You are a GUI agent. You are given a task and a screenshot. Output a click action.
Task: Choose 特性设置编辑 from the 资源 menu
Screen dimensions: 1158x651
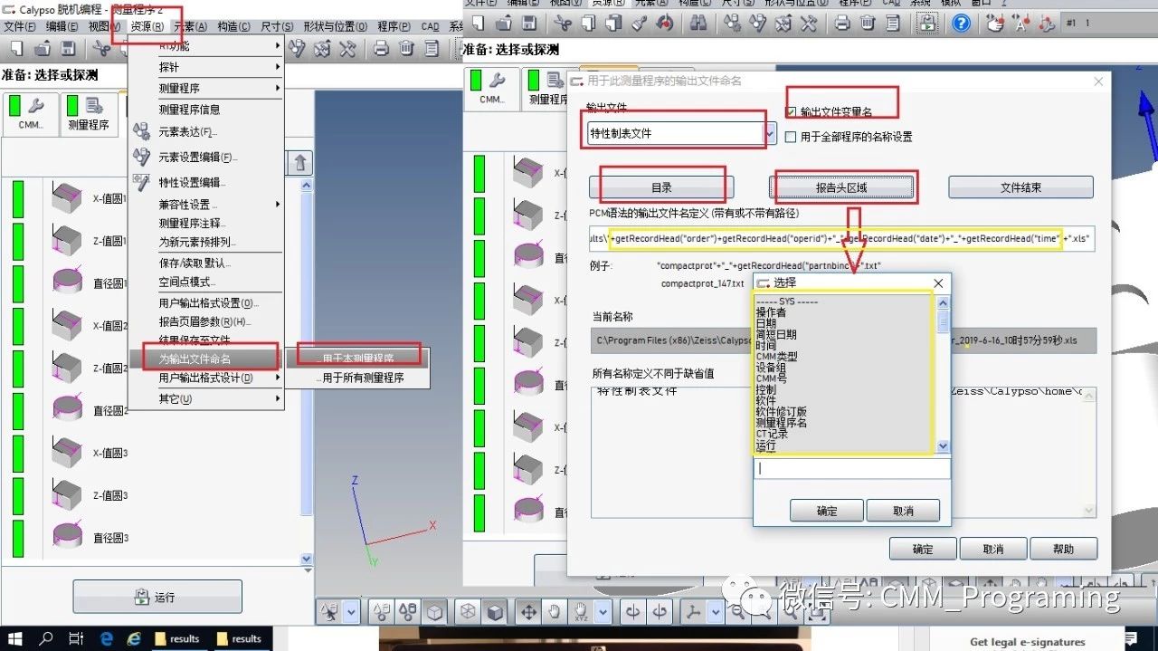click(206, 182)
